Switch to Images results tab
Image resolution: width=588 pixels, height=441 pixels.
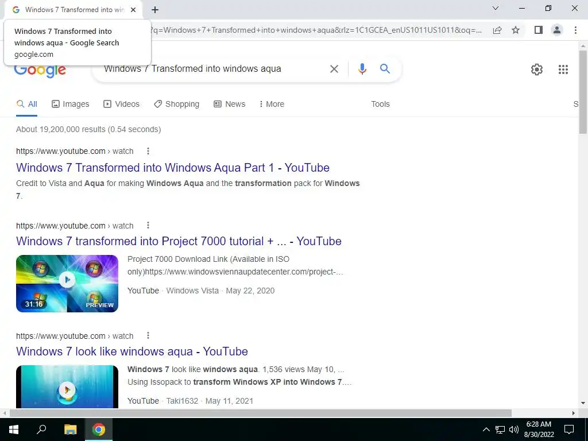pos(71,105)
